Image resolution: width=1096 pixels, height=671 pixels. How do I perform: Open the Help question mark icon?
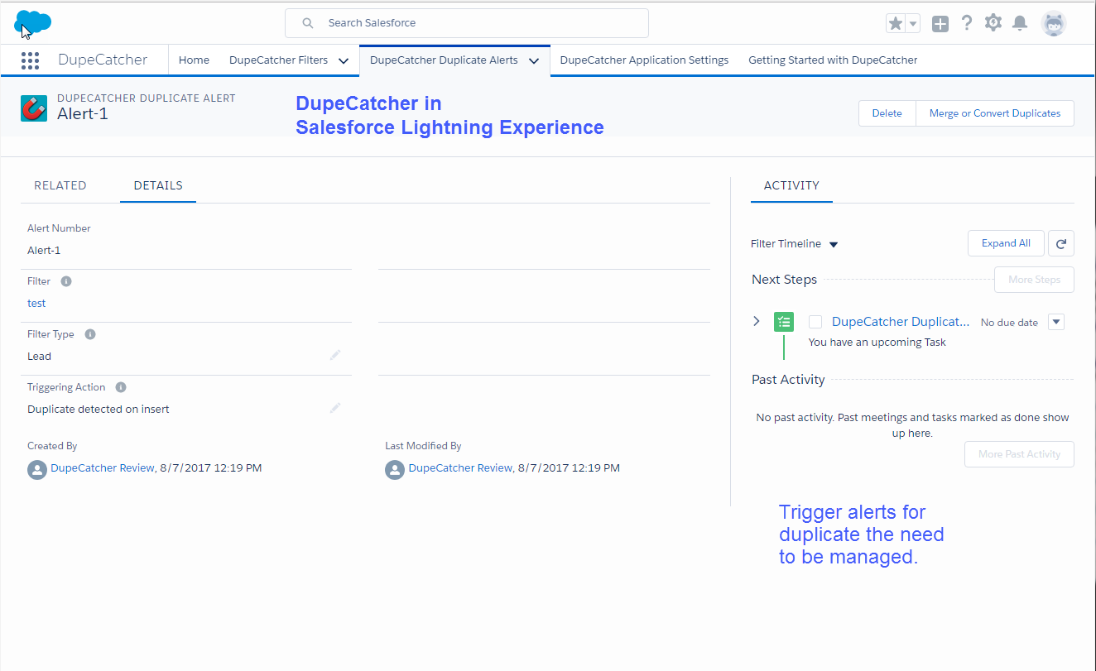coord(966,23)
